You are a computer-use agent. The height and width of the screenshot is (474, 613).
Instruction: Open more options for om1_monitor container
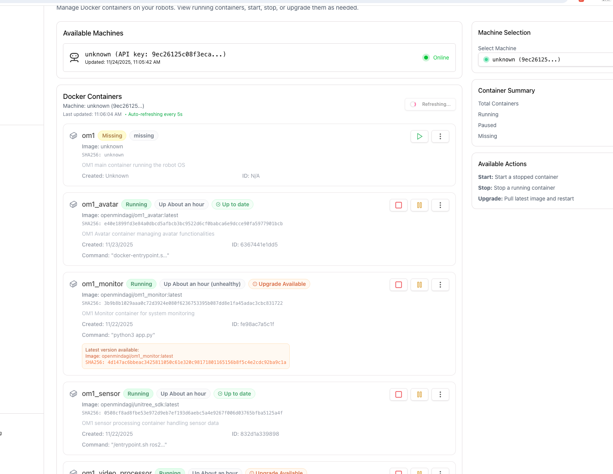(x=440, y=285)
